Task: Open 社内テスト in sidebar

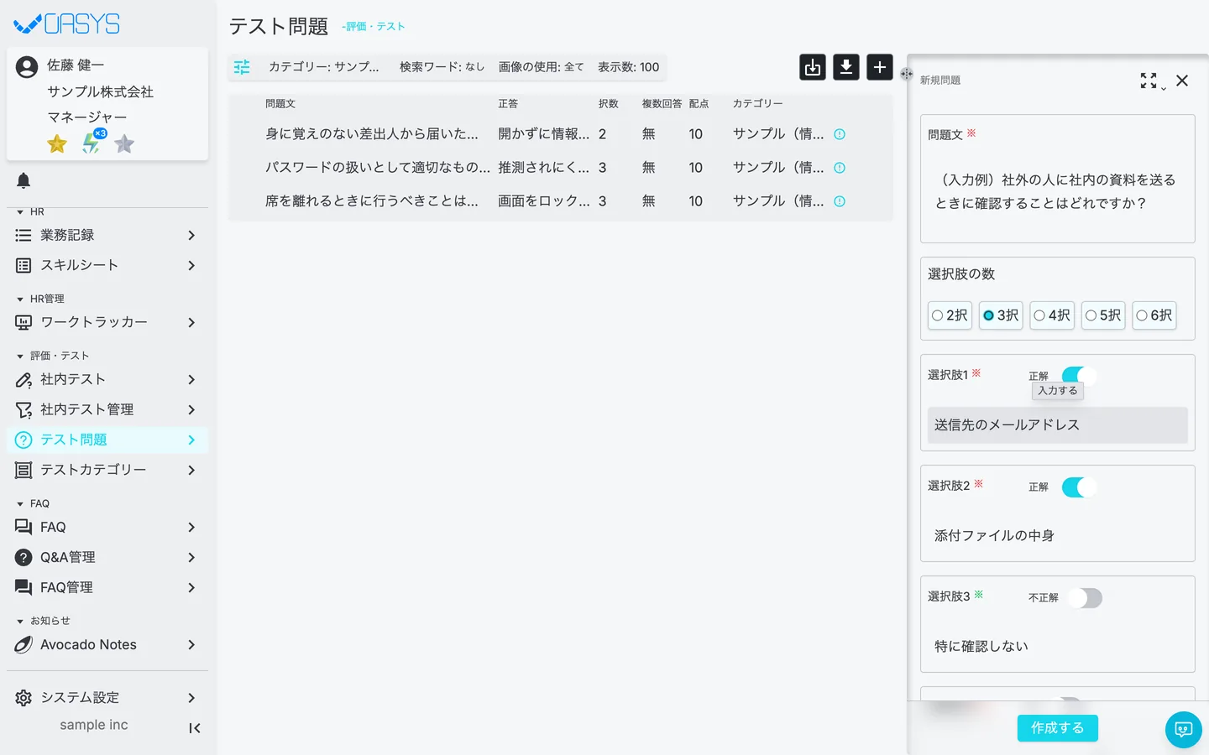Action: coord(107,379)
